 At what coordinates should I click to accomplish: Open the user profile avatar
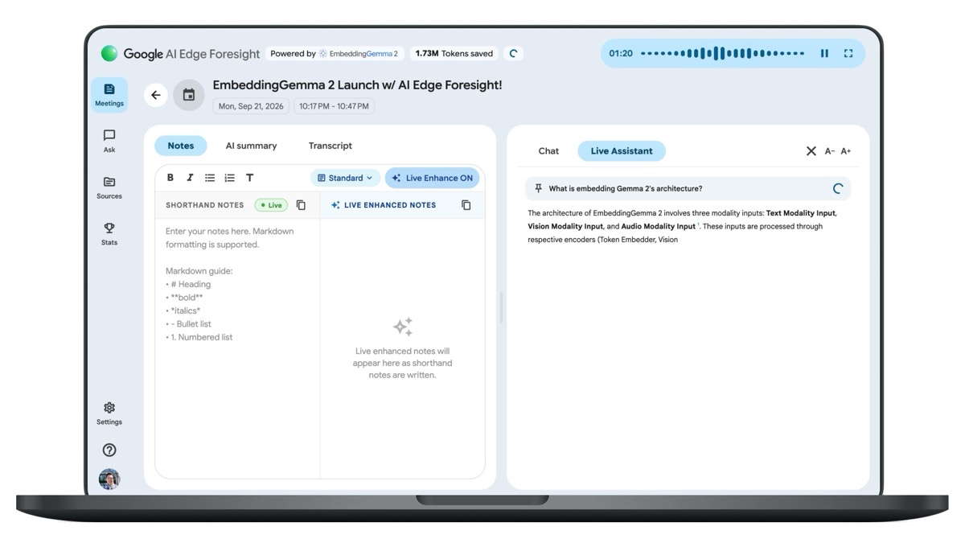point(109,479)
